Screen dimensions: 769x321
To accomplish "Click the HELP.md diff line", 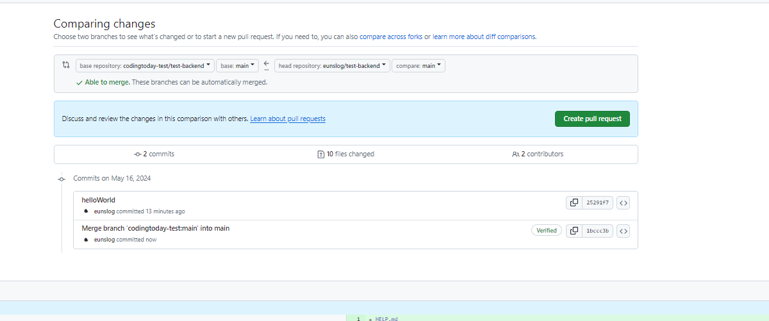I will [x=386, y=318].
